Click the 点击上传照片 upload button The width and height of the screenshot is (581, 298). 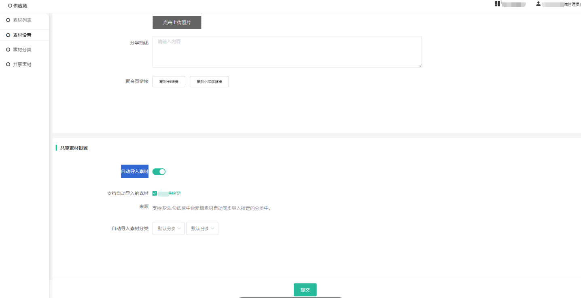click(177, 23)
